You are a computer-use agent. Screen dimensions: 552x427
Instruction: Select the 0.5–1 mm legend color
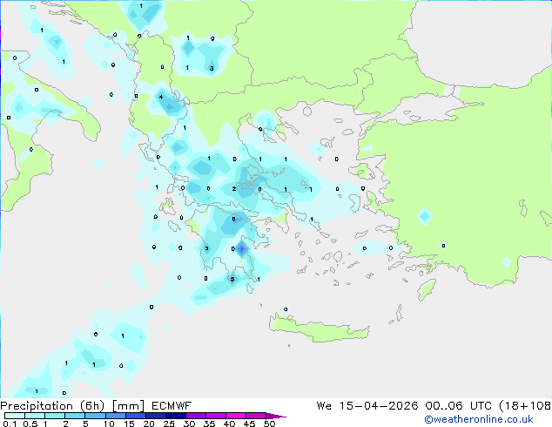[35, 416]
